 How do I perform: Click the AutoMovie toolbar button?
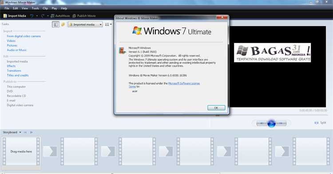coord(60,16)
